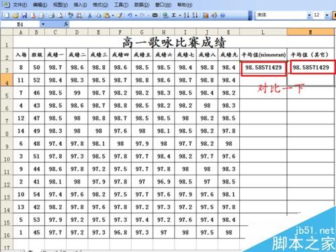Click the Permission toolbar icon
The width and height of the screenshot is (336, 252).
click(x=33, y=15)
